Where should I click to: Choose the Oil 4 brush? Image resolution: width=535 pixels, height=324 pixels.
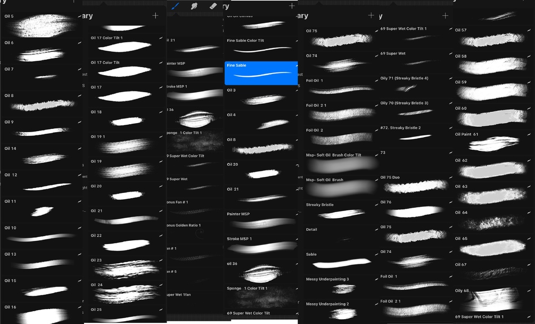261,123
